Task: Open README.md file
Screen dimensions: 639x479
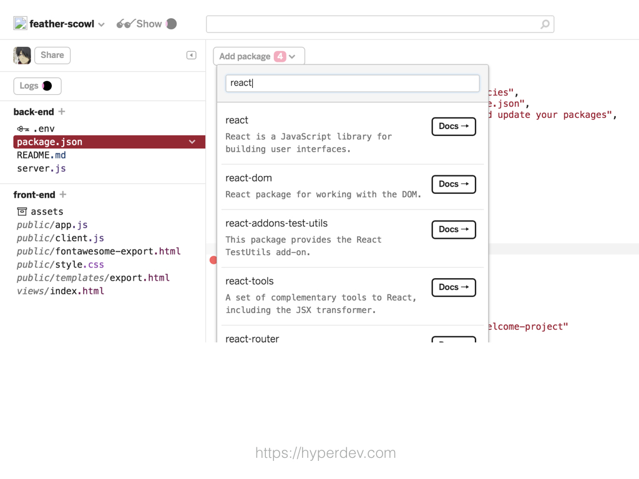Action: point(41,155)
